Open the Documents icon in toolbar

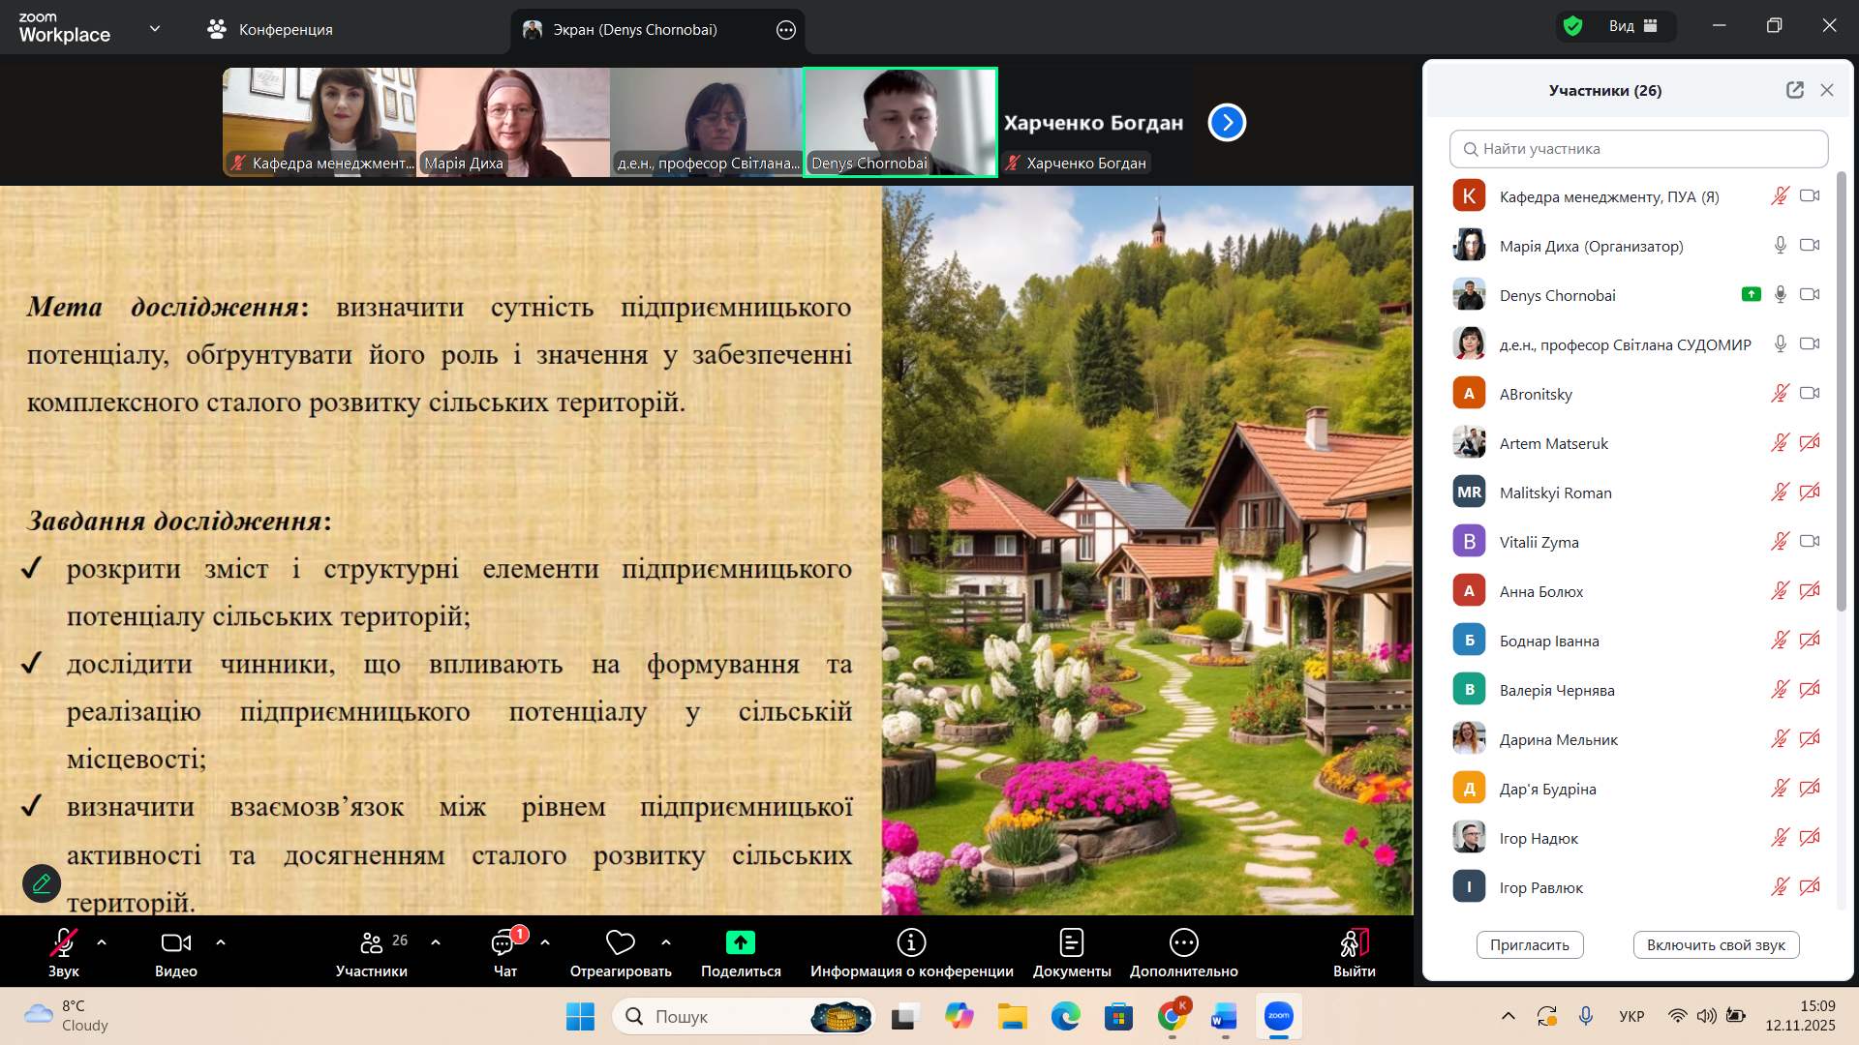[1071, 943]
